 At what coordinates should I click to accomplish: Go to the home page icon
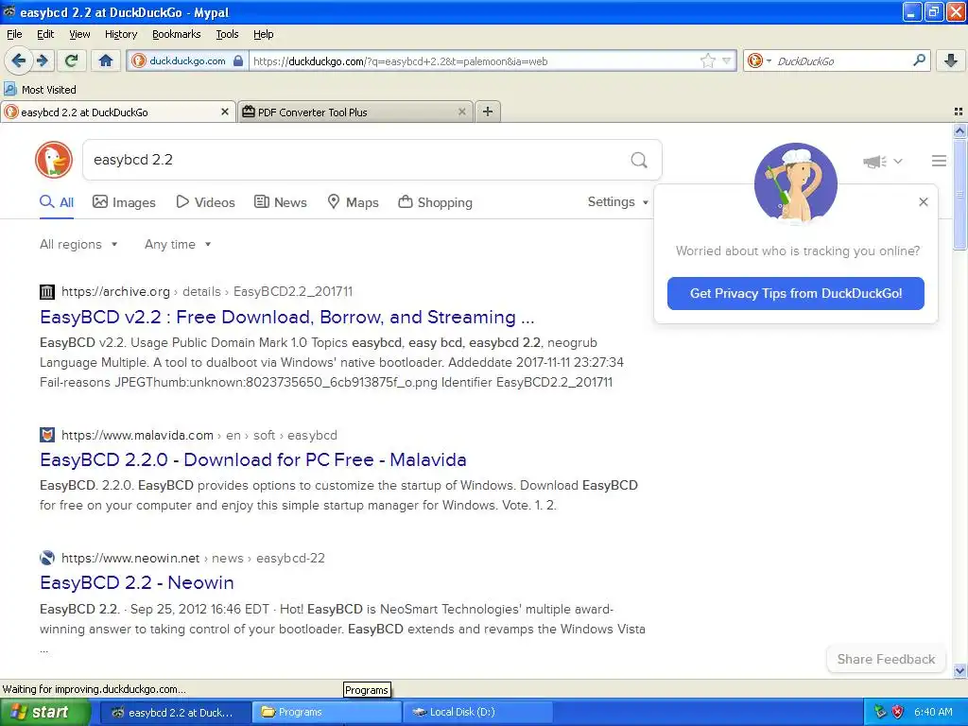(x=106, y=60)
